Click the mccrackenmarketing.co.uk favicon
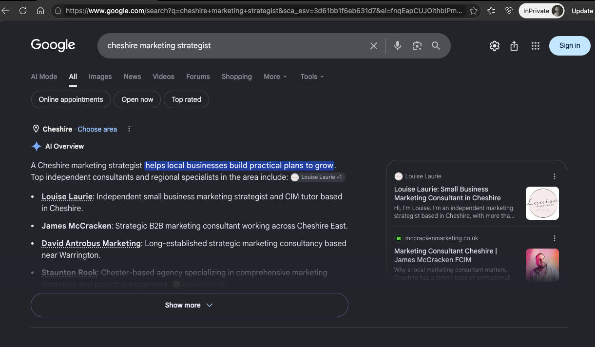The image size is (595, 347). click(x=399, y=238)
